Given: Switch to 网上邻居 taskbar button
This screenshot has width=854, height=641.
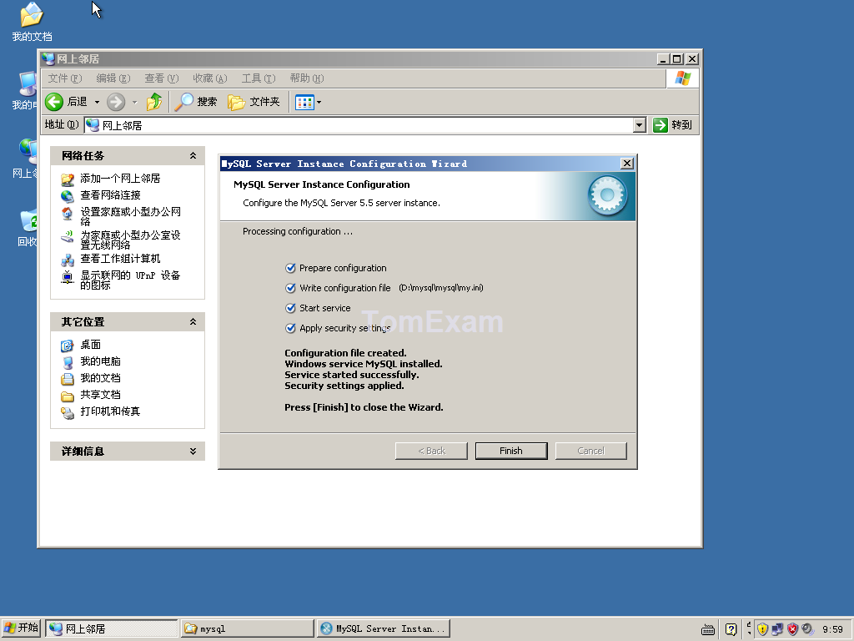Looking at the screenshot, I should [111, 628].
